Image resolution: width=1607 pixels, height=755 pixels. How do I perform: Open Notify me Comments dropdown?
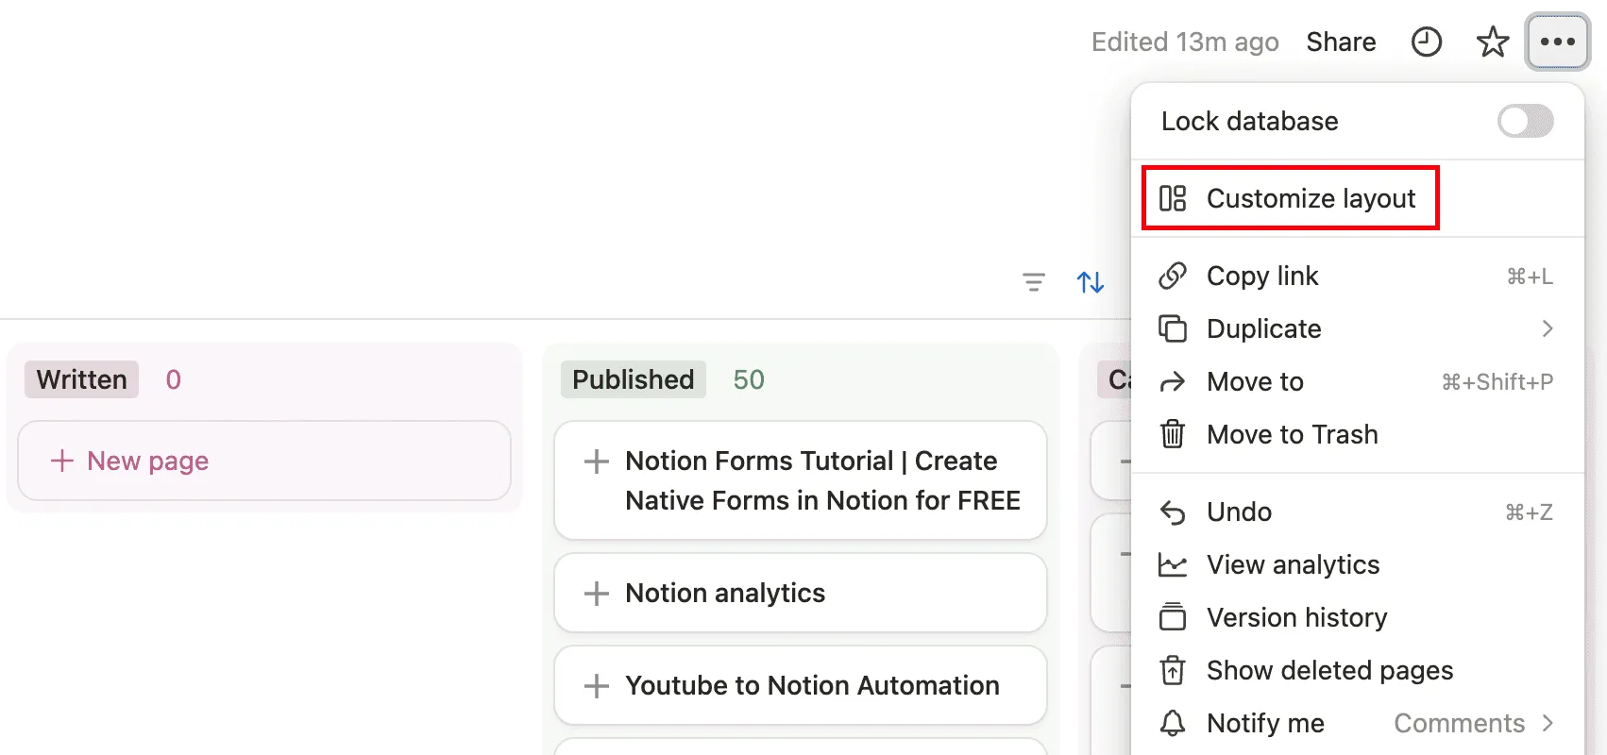click(x=1473, y=723)
